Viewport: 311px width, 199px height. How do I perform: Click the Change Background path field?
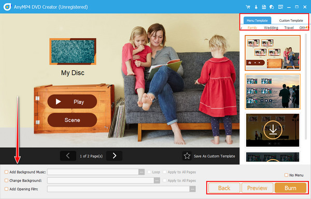(101, 180)
